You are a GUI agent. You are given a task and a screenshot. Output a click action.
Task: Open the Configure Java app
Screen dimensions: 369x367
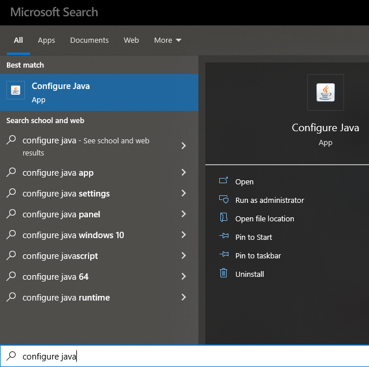[x=244, y=181]
